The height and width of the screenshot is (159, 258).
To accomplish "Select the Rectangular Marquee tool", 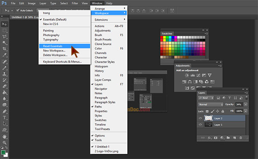I will pyautogui.click(x=4, y=31).
